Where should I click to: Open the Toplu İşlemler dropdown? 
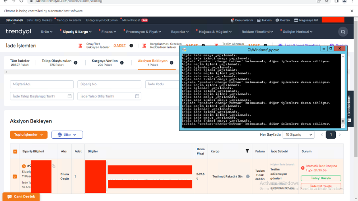tap(28, 135)
